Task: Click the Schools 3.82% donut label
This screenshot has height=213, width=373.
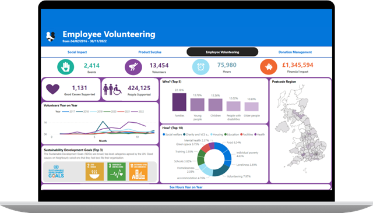Action: [182, 161]
